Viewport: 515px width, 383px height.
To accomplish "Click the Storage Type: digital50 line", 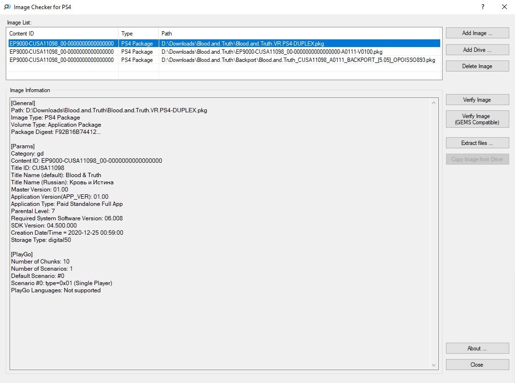I will (x=41, y=240).
